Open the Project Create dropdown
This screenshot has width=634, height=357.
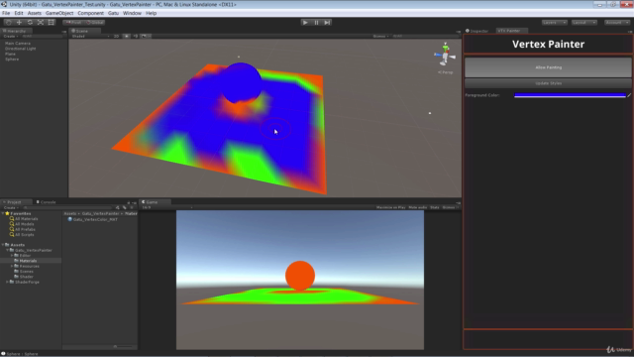click(11, 207)
